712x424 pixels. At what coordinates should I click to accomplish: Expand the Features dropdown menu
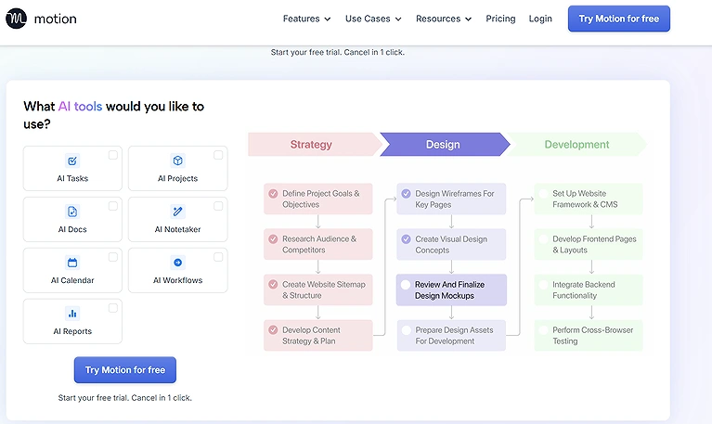(307, 19)
